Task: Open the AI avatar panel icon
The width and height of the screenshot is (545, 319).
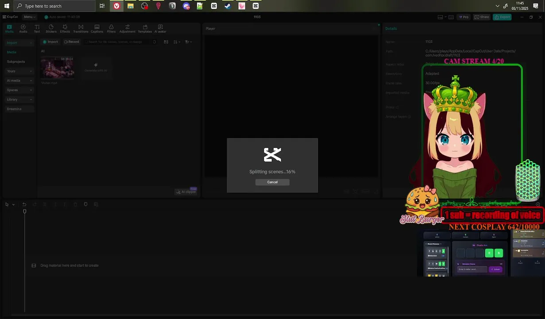Action: point(160,29)
